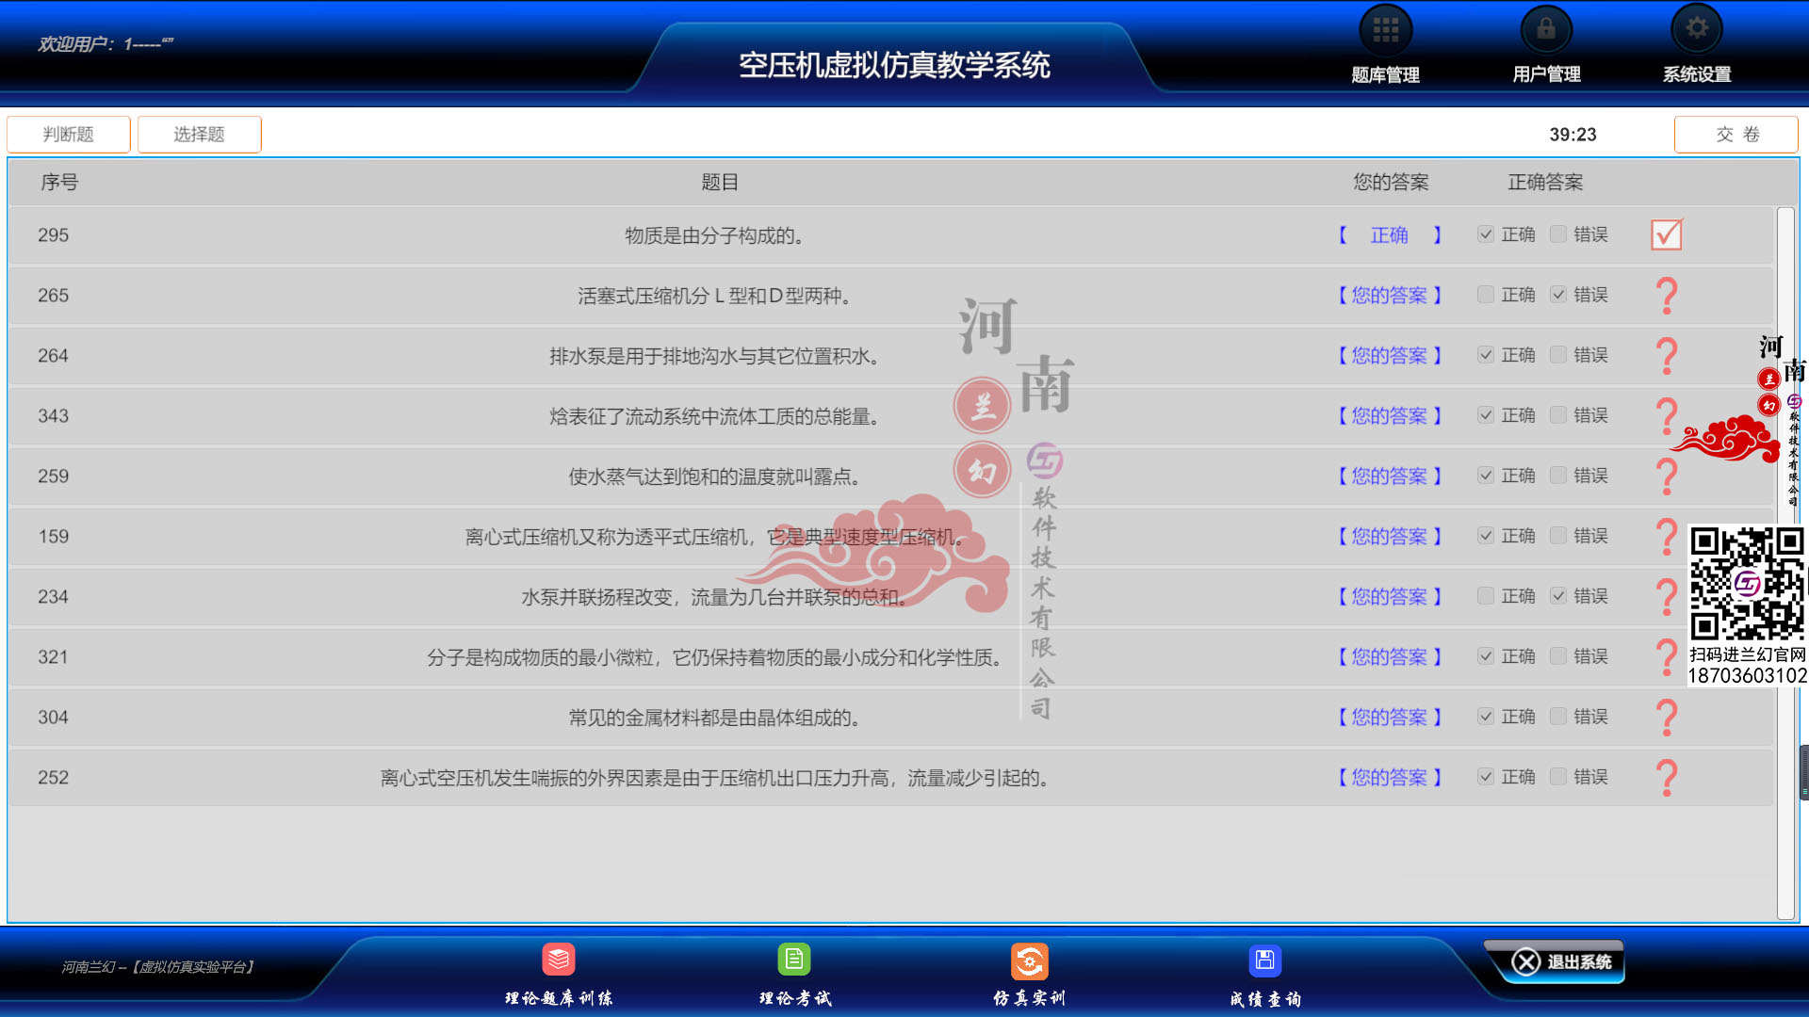Open the 用户管理 lock icon

[1546, 31]
